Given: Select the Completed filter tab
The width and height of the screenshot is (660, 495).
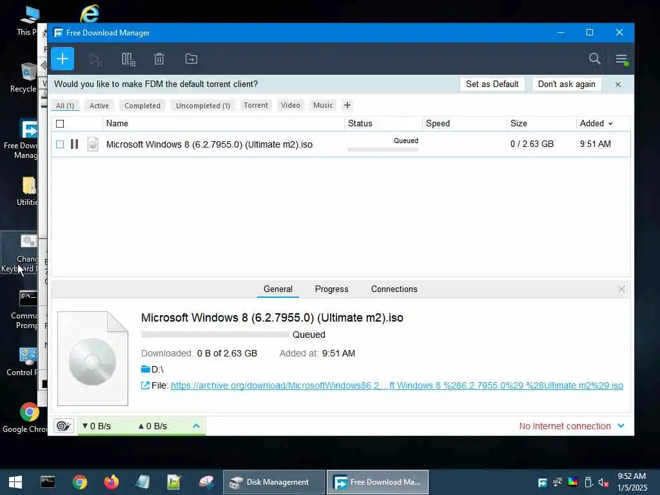Looking at the screenshot, I should tap(142, 106).
